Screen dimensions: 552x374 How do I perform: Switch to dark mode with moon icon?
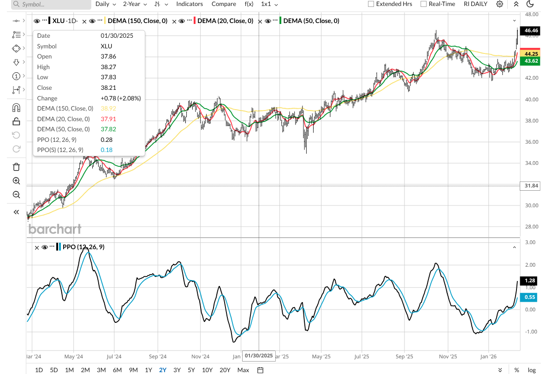point(530,4)
